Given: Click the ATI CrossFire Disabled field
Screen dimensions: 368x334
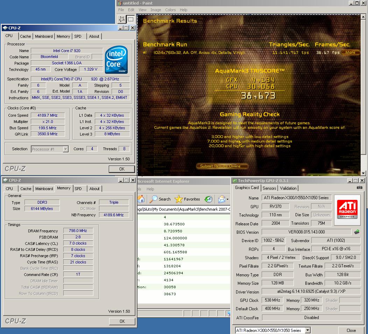Looking at the screenshot, I should (x=311, y=318).
